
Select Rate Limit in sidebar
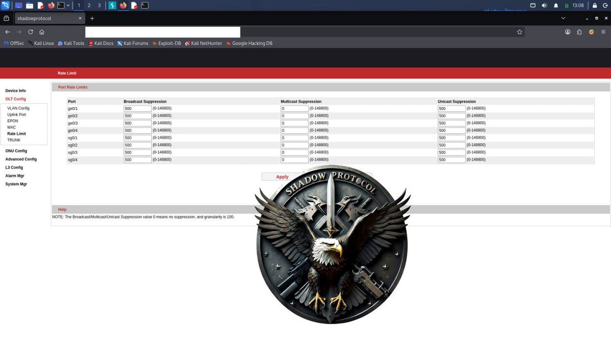click(x=16, y=134)
